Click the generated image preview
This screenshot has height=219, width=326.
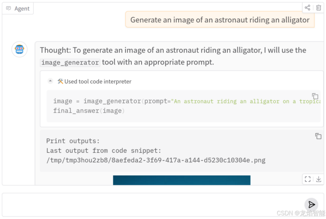point(182,180)
